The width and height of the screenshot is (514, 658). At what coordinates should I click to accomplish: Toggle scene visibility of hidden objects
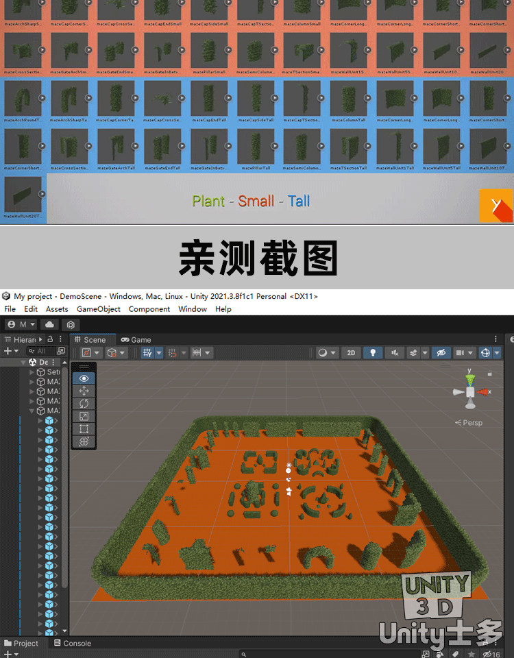point(441,352)
